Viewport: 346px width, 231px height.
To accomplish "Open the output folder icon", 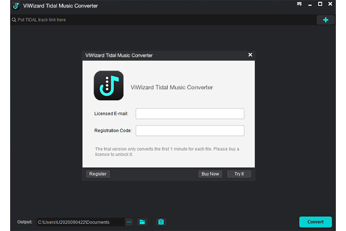I will click(x=142, y=222).
